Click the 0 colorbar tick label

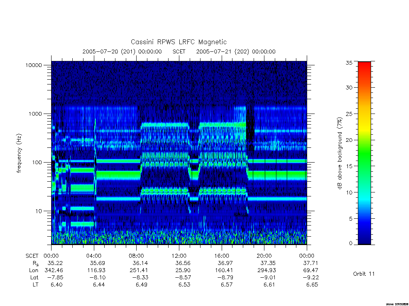[351, 243]
